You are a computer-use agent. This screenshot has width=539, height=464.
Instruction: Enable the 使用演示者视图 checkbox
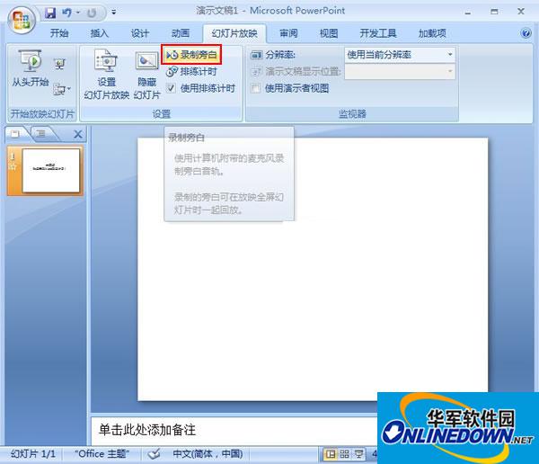255,88
